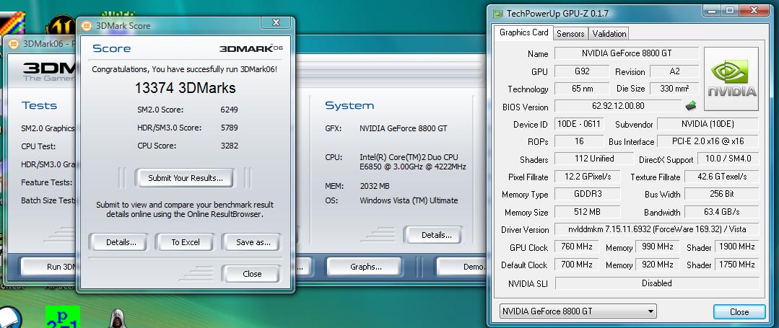Click the ROPs 16 field
Viewport: 779px width, 328px height.
[579, 141]
